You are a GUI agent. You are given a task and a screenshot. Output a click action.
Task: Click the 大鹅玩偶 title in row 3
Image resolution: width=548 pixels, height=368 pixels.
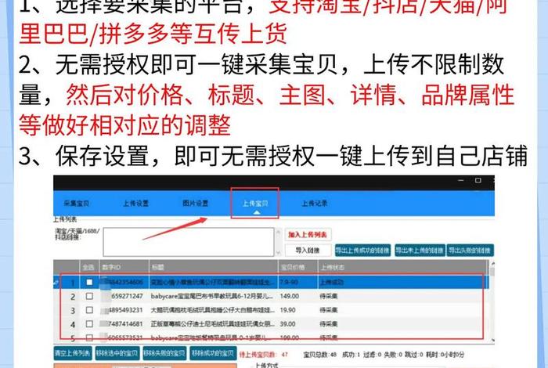pyautogui.click(x=212, y=310)
